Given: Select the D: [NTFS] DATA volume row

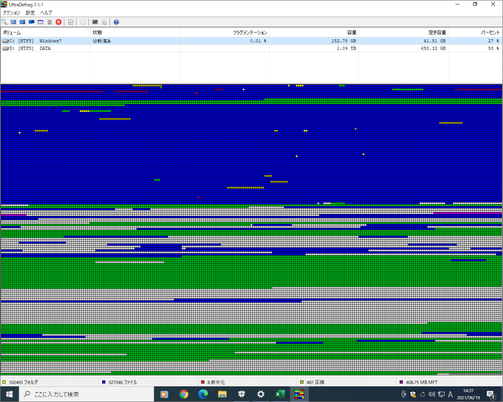Looking at the screenshot, I should coord(251,49).
